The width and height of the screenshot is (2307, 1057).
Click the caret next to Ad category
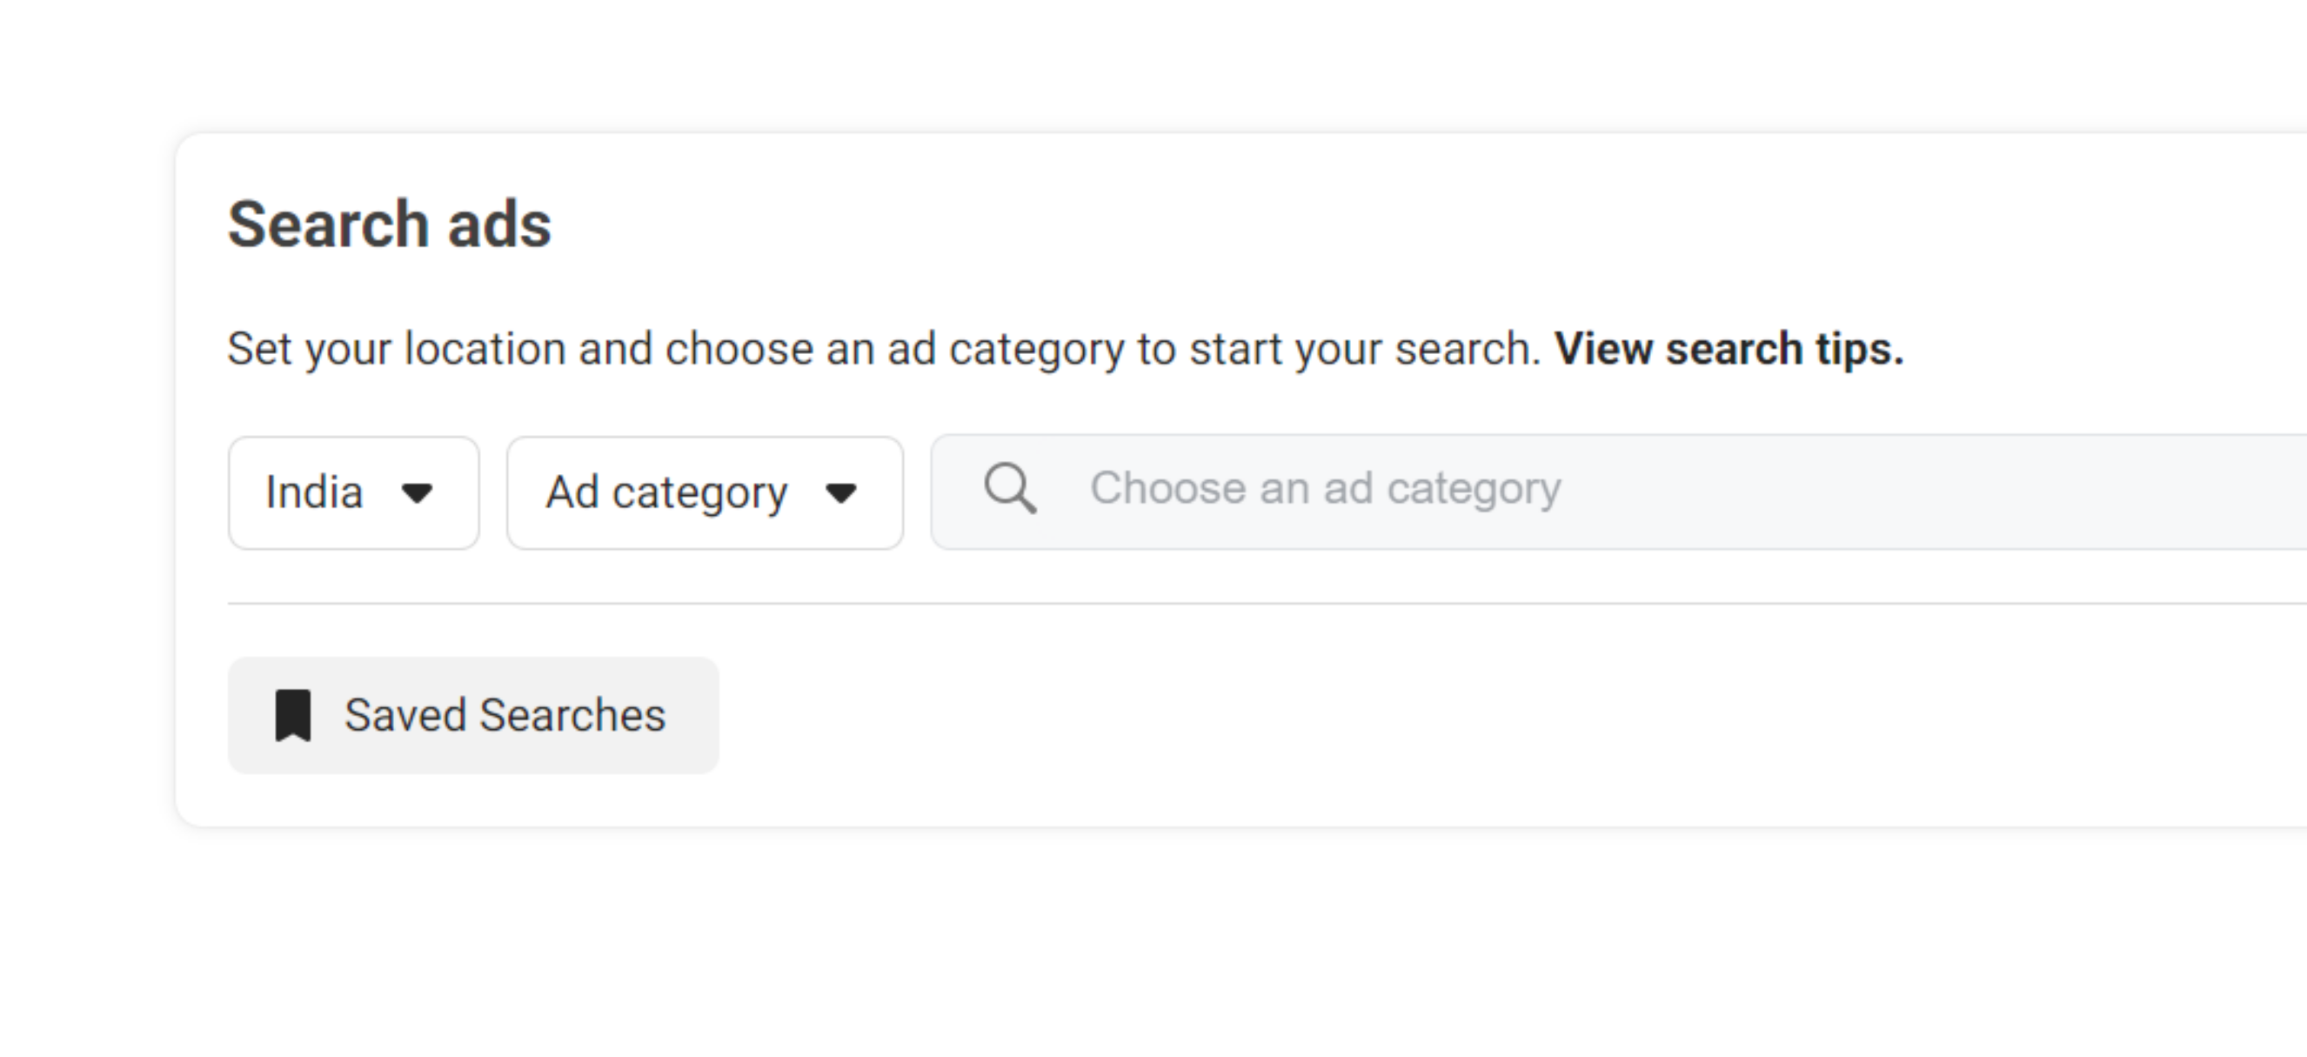840,492
